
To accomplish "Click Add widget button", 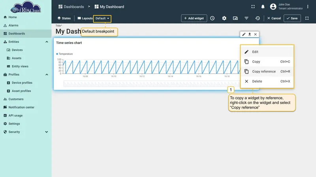I will (194, 18).
